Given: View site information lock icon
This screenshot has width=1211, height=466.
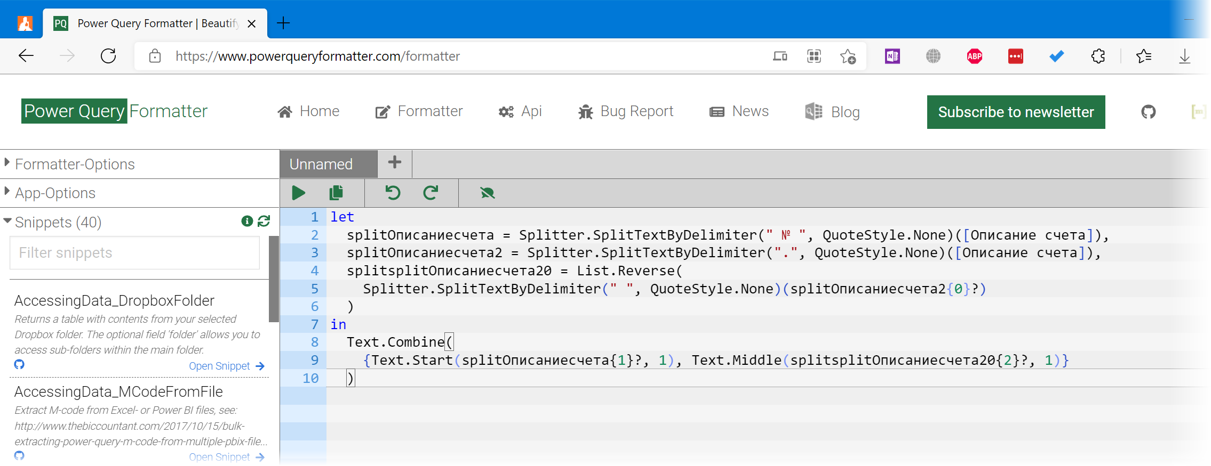Looking at the screenshot, I should click(155, 56).
